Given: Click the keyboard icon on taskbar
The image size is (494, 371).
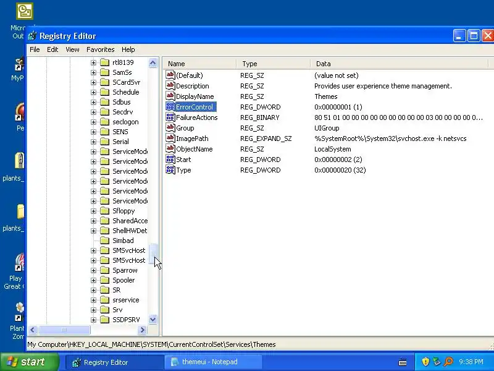Looking at the screenshot, I should (x=403, y=362).
